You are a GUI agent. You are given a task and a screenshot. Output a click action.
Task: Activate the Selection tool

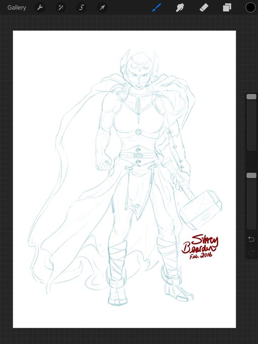coord(81,8)
